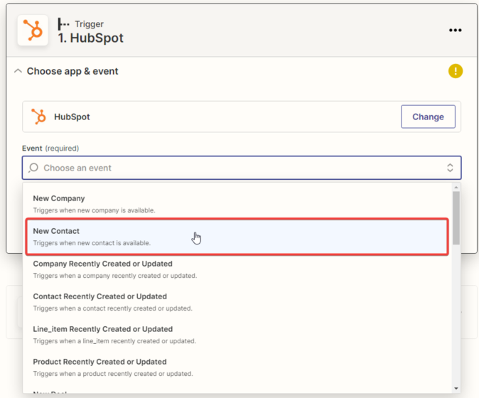The height and width of the screenshot is (398, 479).
Task: Select Product Recently Created or Updated
Action: [237, 367]
